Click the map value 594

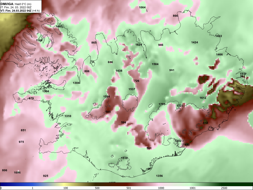click(x=124, y=122)
